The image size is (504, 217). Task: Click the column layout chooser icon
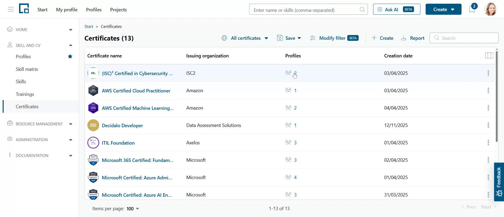pos(489,56)
